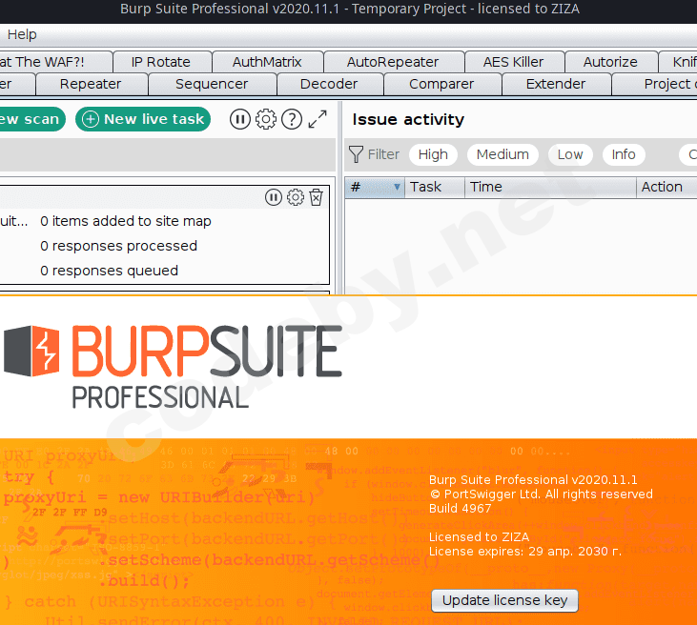Click the '0 responses processed' text
This screenshot has height=625, width=697.
118,246
